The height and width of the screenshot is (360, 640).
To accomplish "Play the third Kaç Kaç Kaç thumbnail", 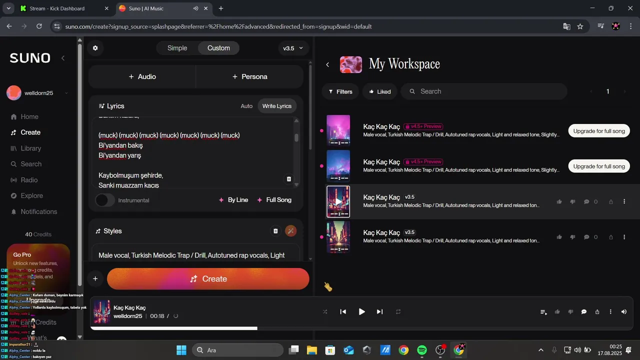I will coord(338,202).
